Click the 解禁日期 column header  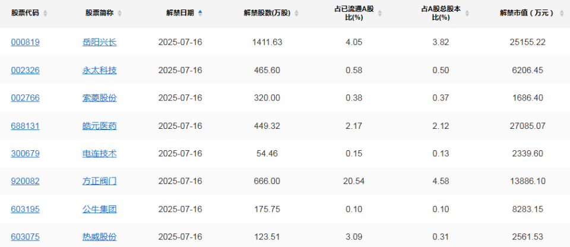click(180, 13)
